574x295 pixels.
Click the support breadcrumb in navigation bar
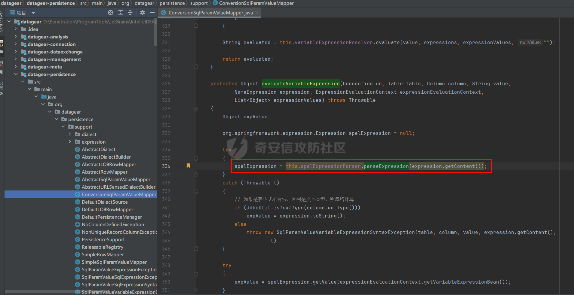tap(199, 3)
